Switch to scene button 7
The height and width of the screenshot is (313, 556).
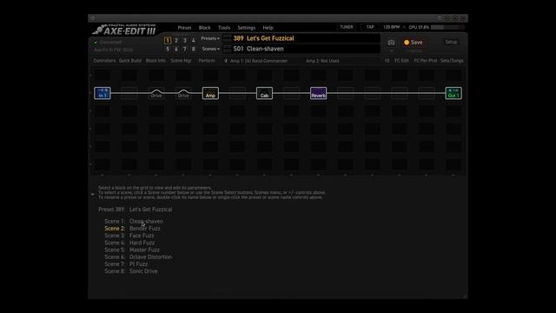[185, 49]
